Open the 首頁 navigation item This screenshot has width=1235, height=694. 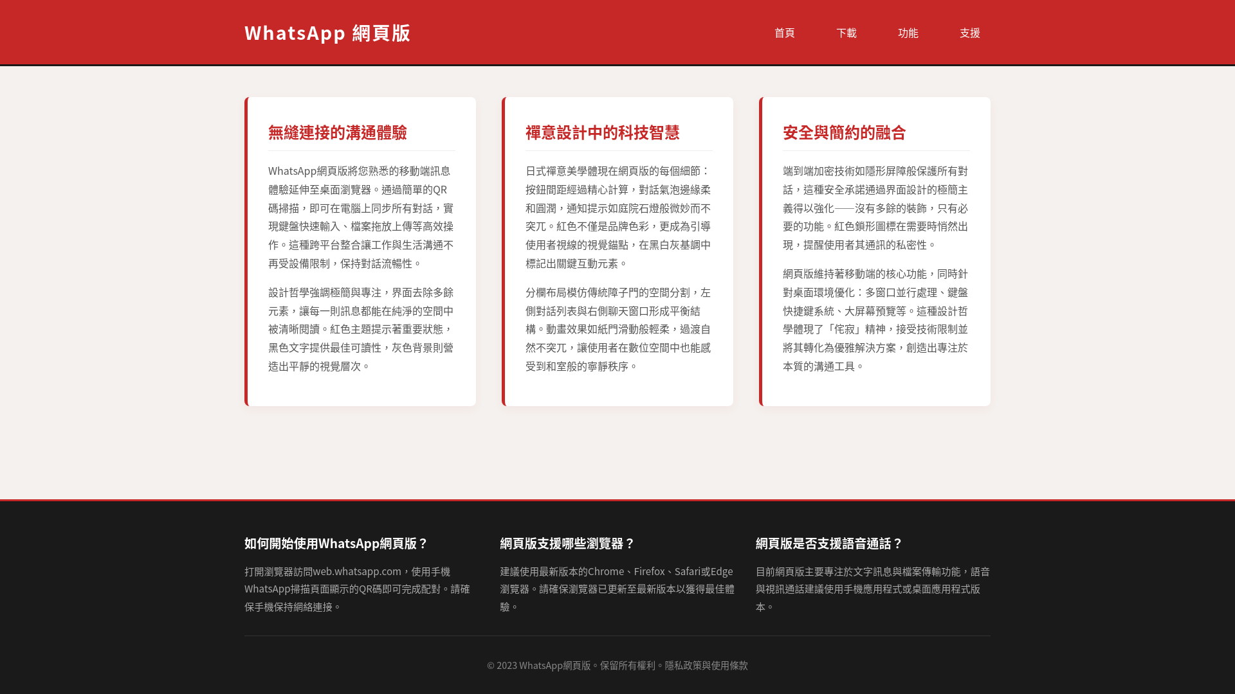point(784,32)
